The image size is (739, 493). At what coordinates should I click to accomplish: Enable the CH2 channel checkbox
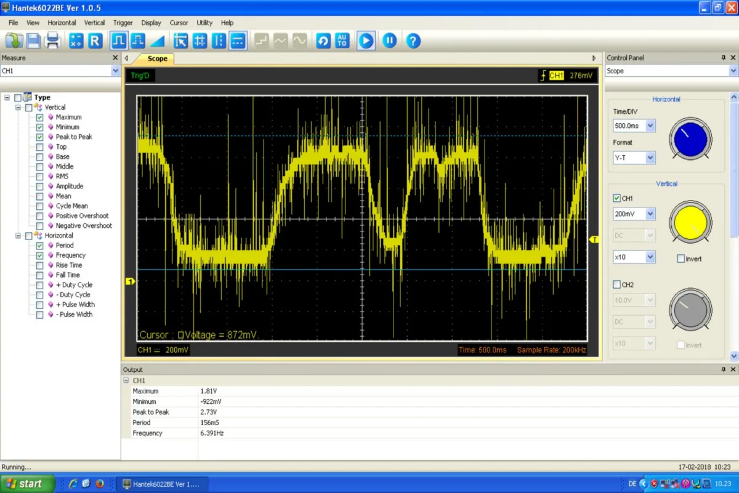coord(616,284)
